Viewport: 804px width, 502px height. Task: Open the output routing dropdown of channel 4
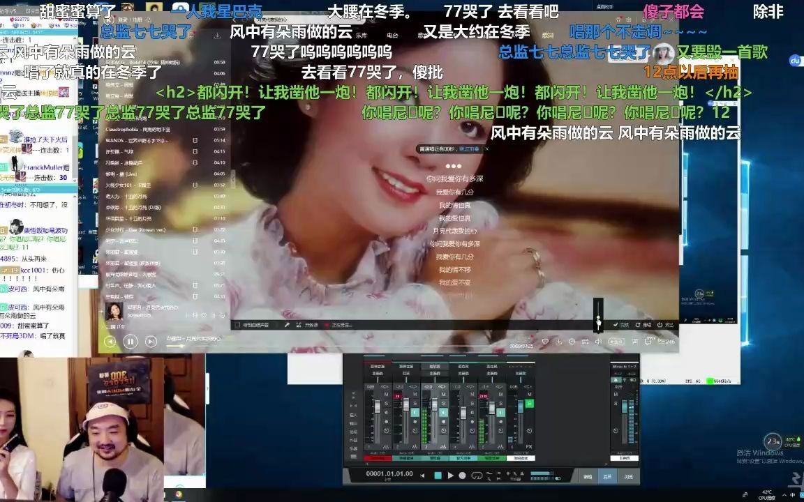tap(463, 374)
